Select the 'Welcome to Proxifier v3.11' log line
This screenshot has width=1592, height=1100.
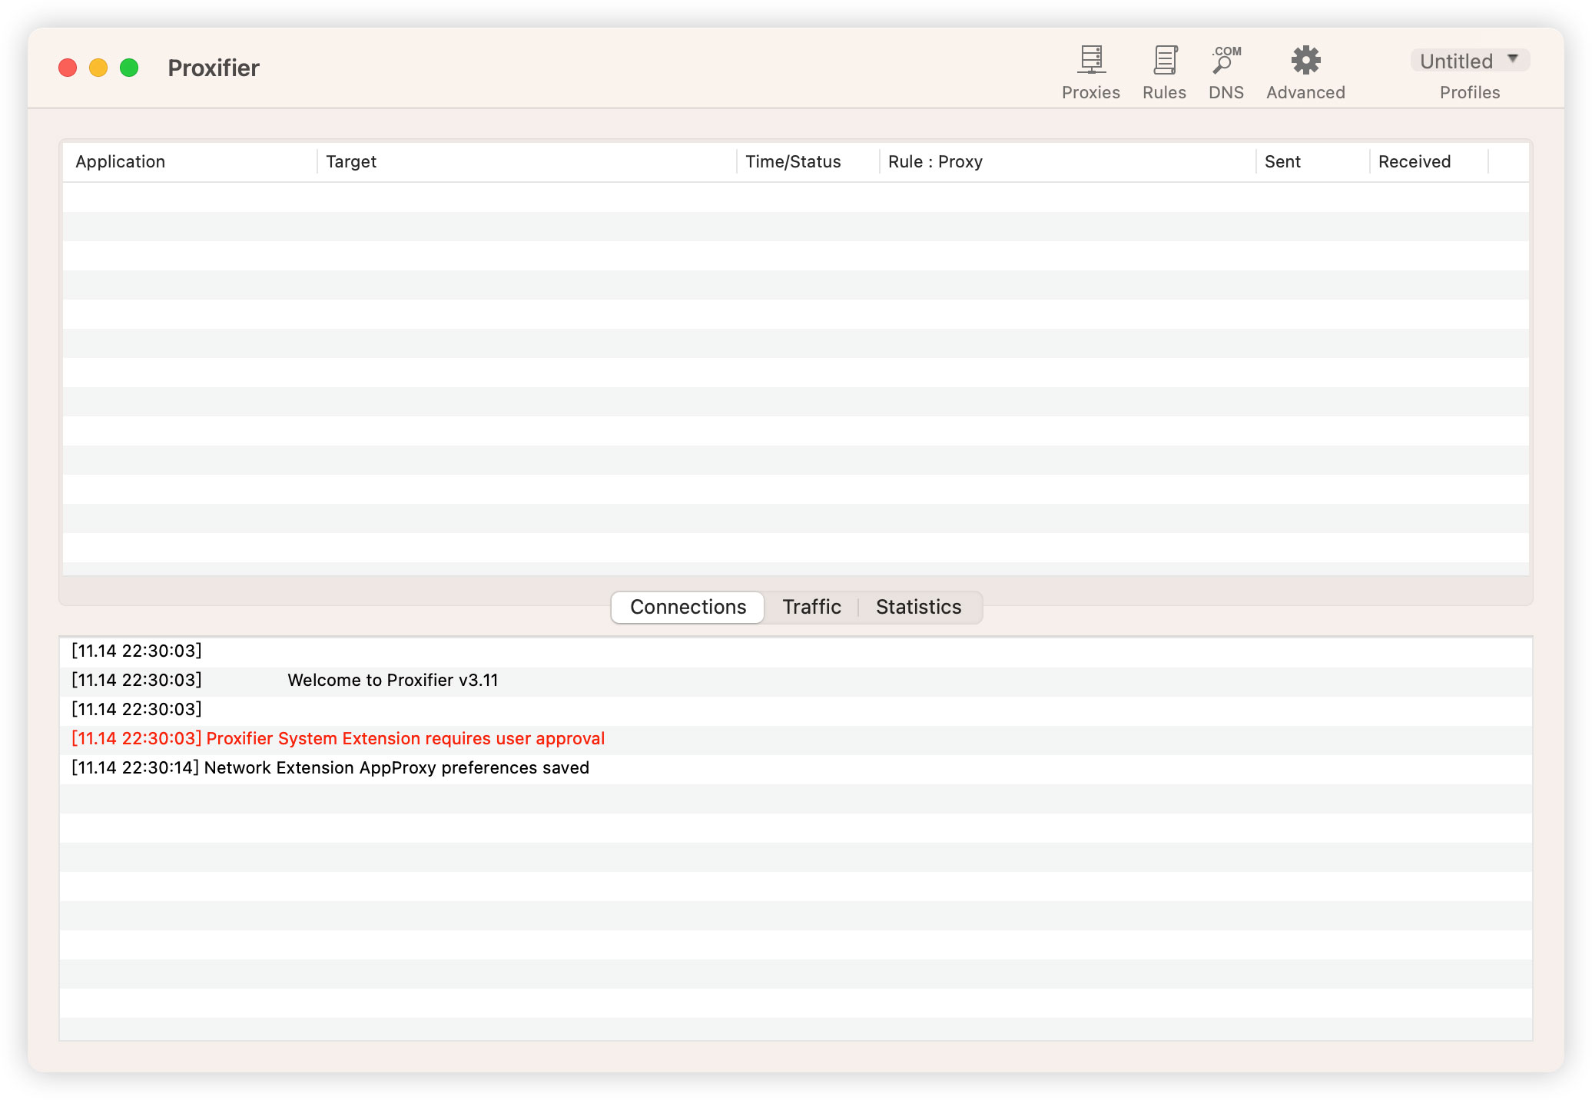click(x=796, y=681)
